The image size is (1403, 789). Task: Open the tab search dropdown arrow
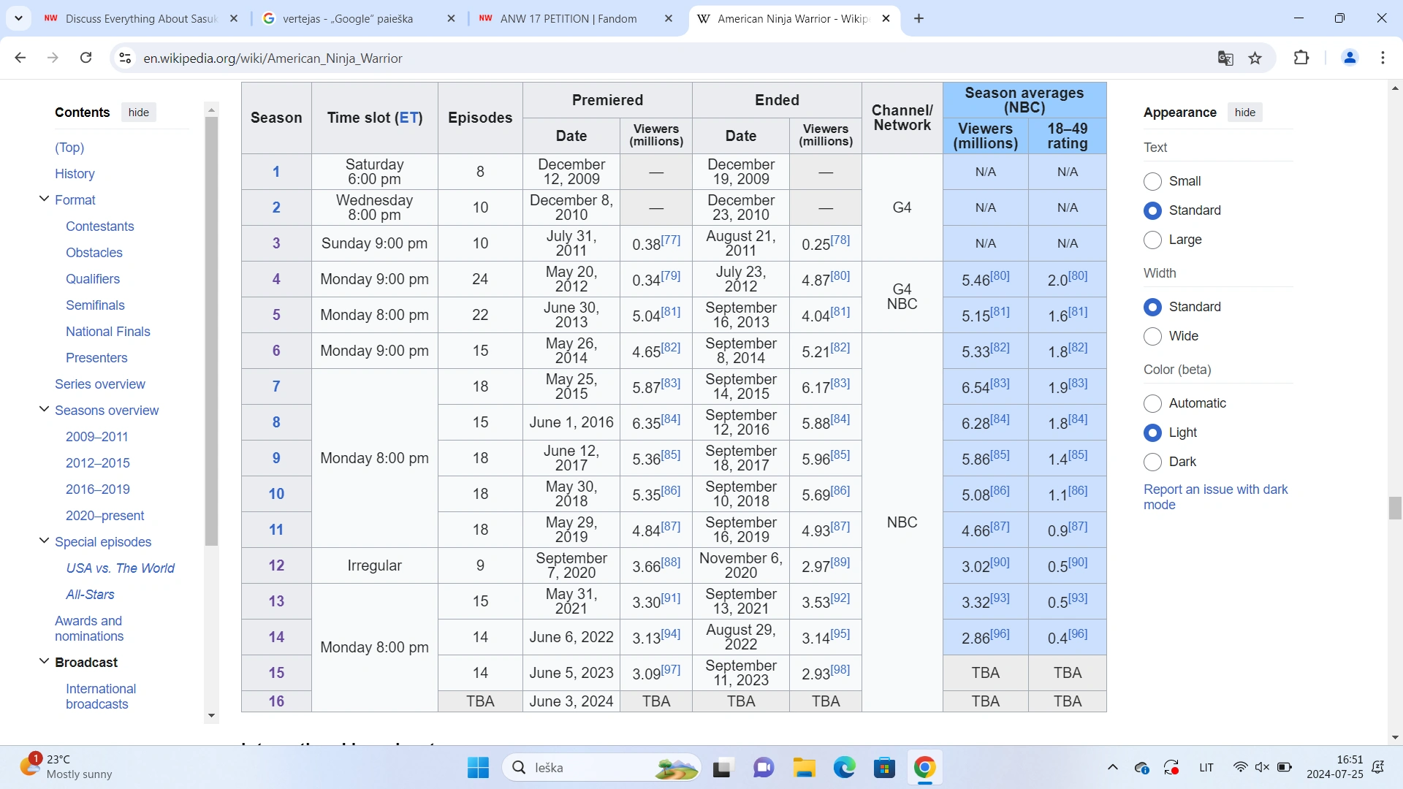pyautogui.click(x=18, y=18)
